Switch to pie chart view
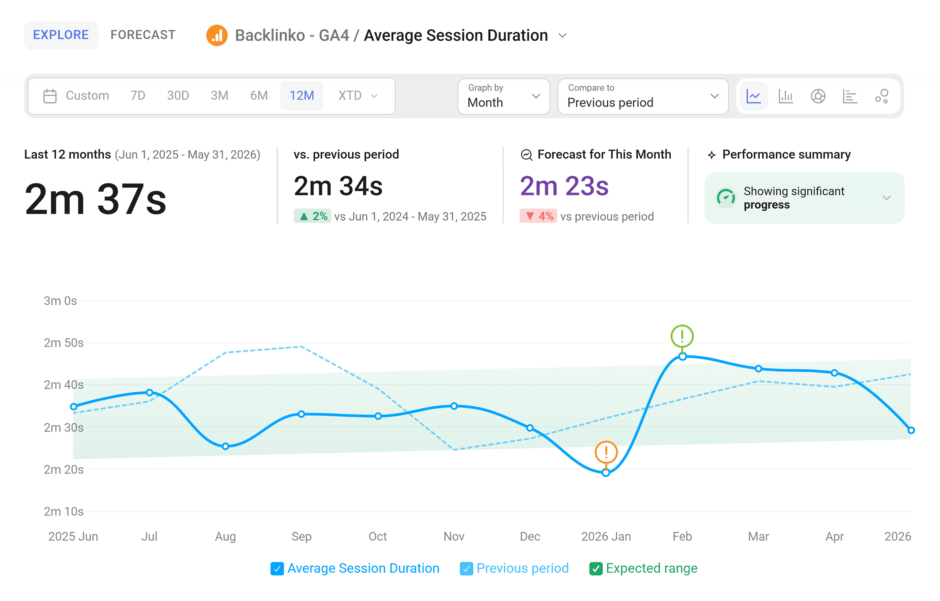Screen dimensions: 940x601 click(x=818, y=96)
